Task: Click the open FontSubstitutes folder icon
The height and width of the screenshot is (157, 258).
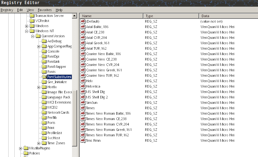Action: [x=44, y=77]
